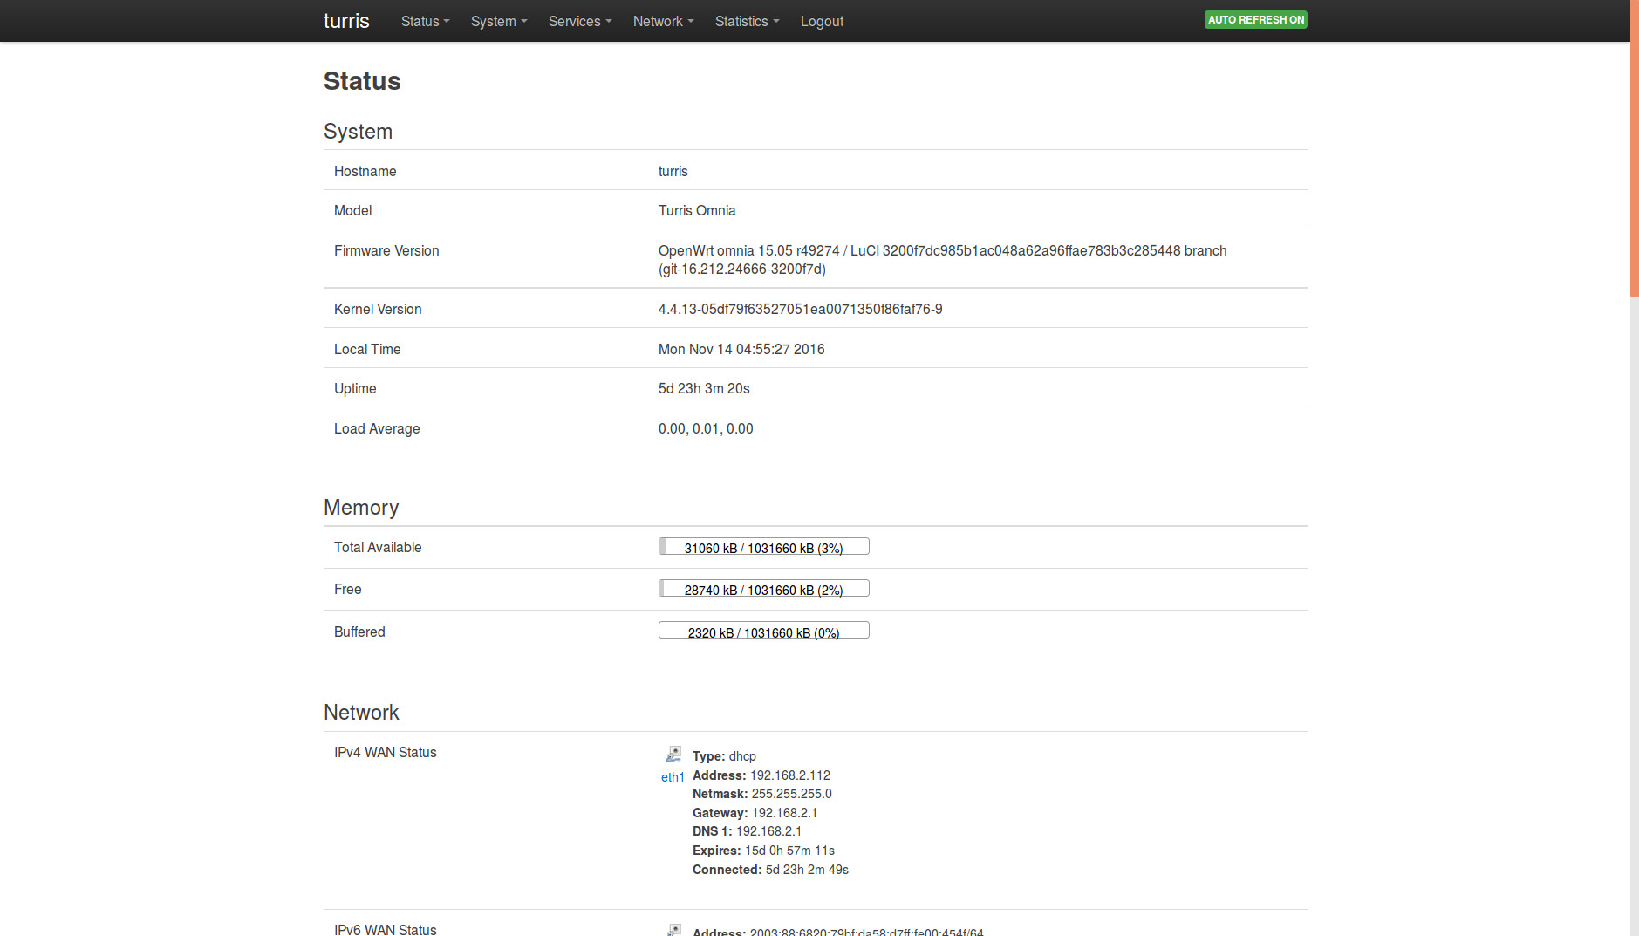1639x936 pixels.
Task: Open the Status dropdown menu
Action: [424, 21]
